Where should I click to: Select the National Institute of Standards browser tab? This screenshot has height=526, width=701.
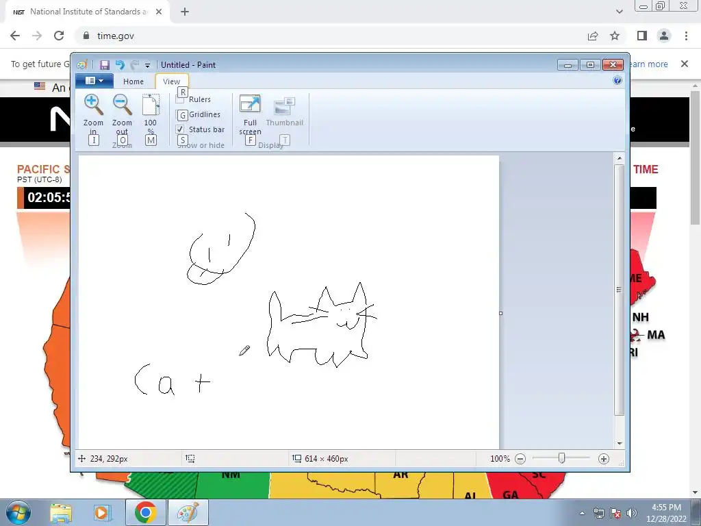[87, 12]
